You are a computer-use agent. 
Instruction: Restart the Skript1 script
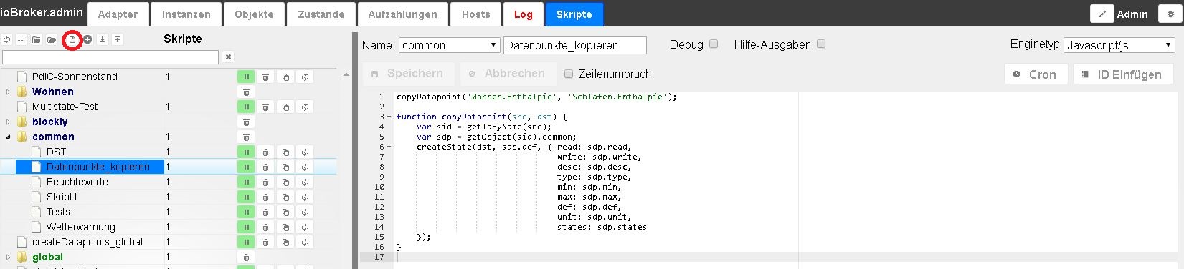coord(306,197)
